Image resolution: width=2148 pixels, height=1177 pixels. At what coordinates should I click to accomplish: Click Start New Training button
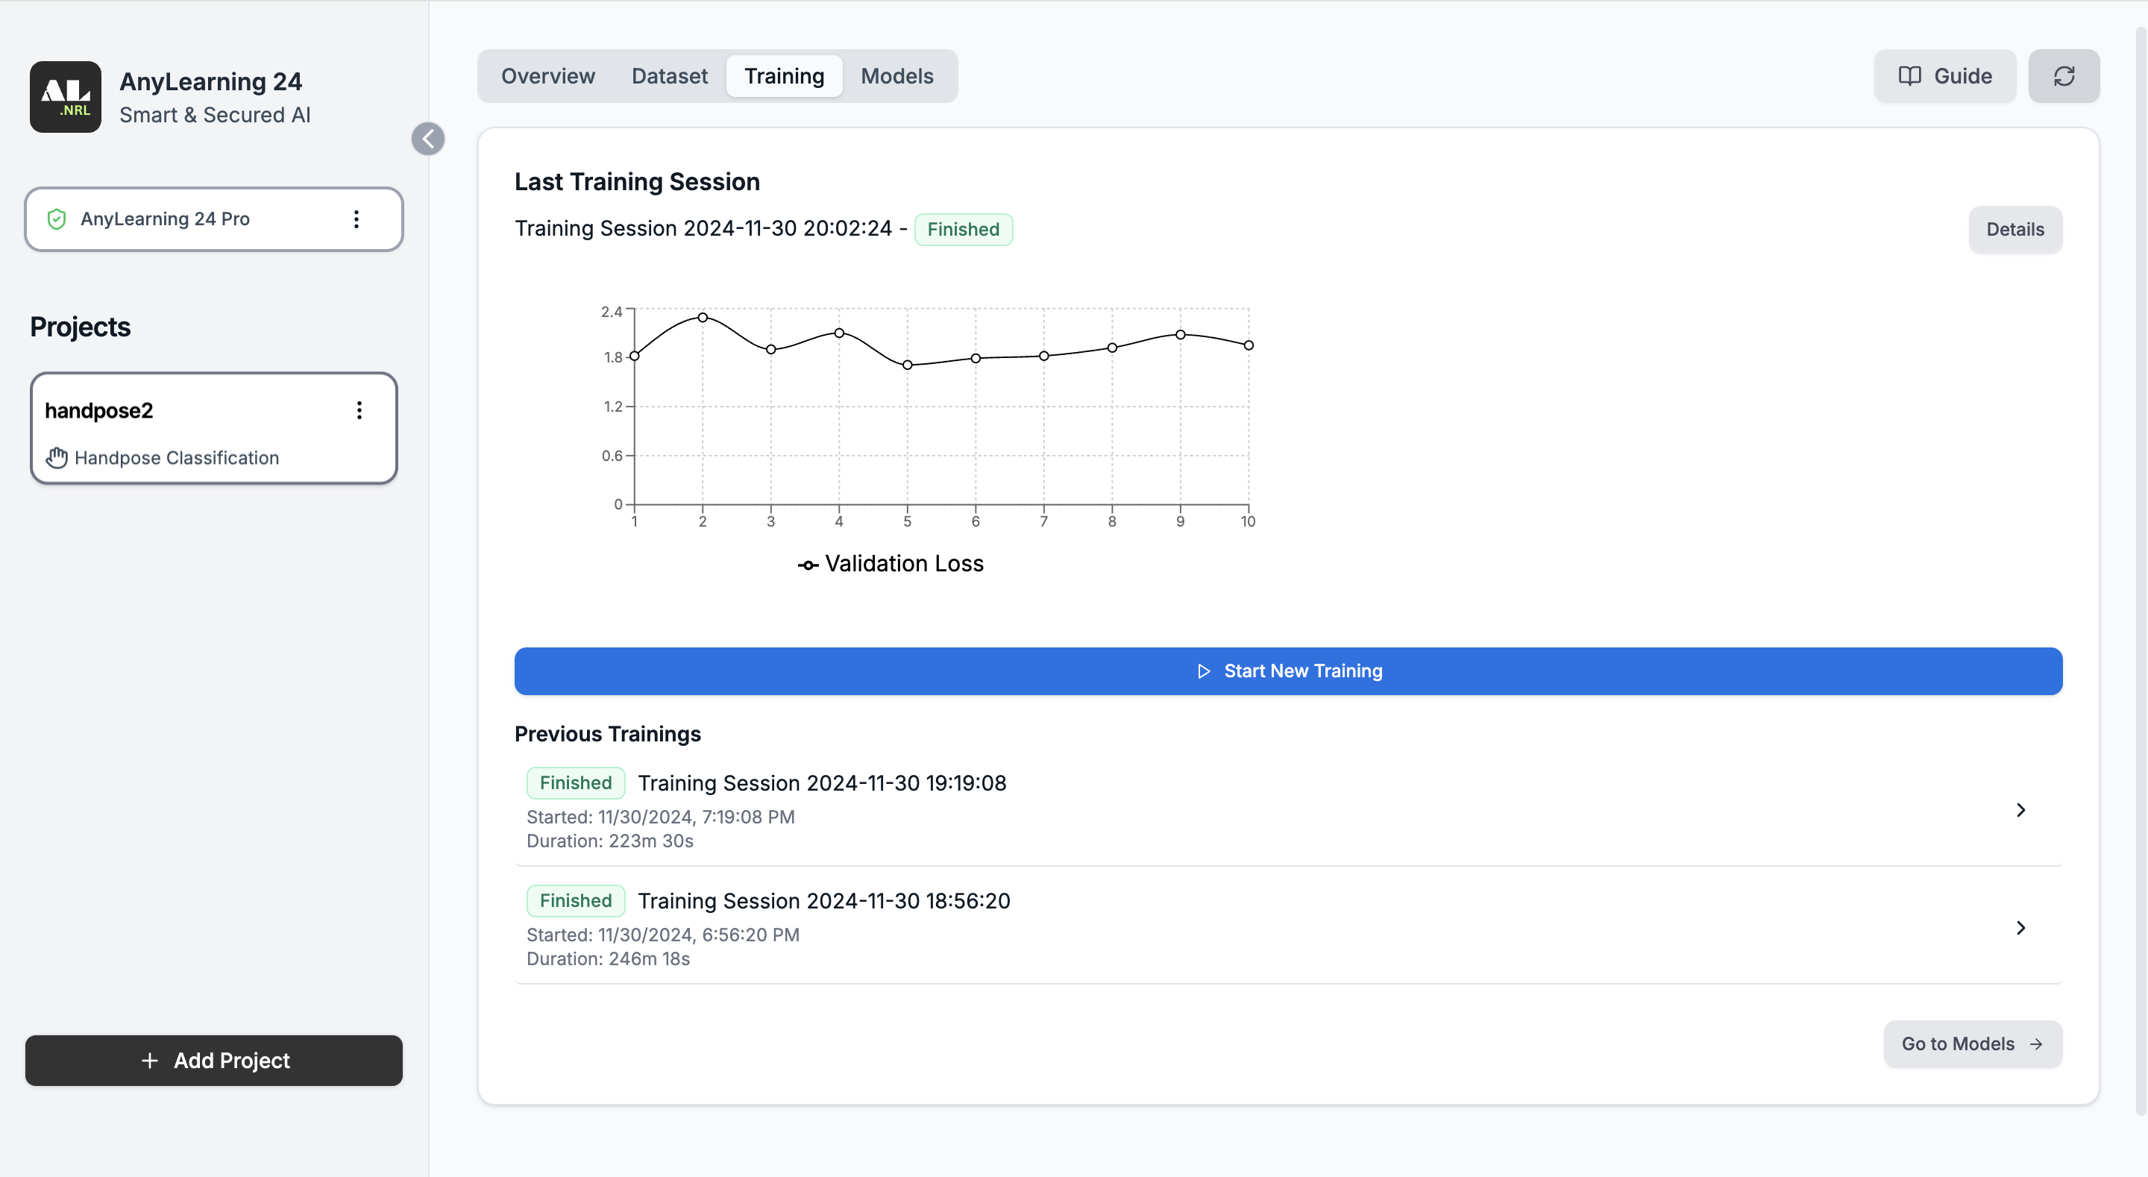click(x=1287, y=671)
